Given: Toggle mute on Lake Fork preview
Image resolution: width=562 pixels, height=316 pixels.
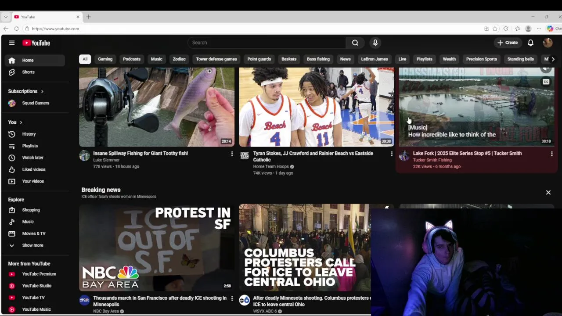Looking at the screenshot, I should tap(546, 69).
